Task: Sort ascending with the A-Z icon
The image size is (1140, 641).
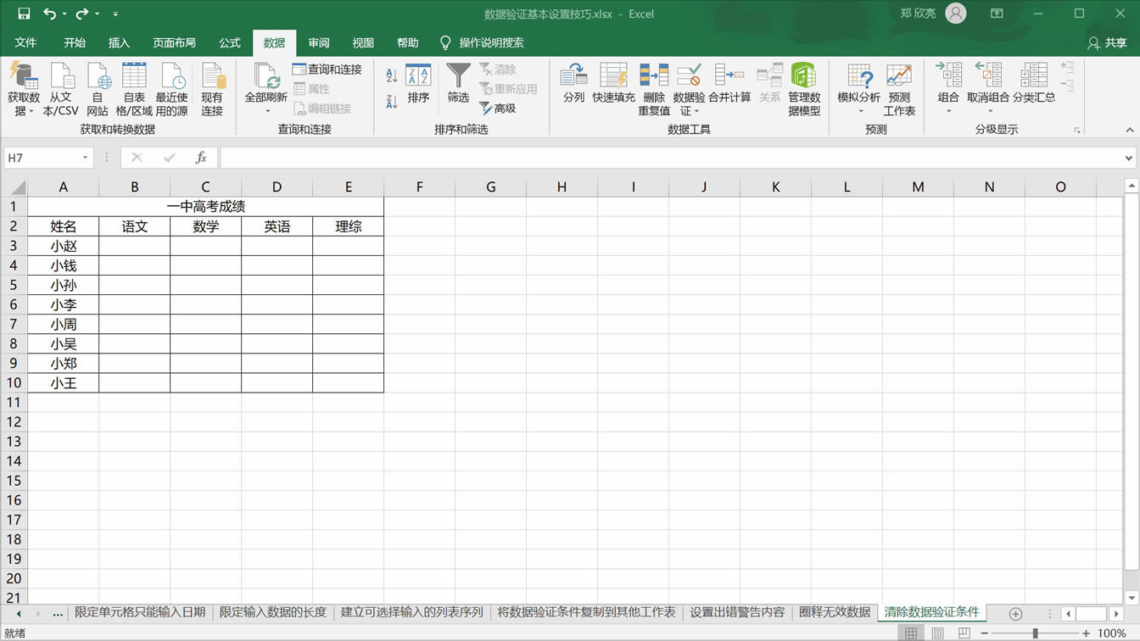Action: point(389,75)
